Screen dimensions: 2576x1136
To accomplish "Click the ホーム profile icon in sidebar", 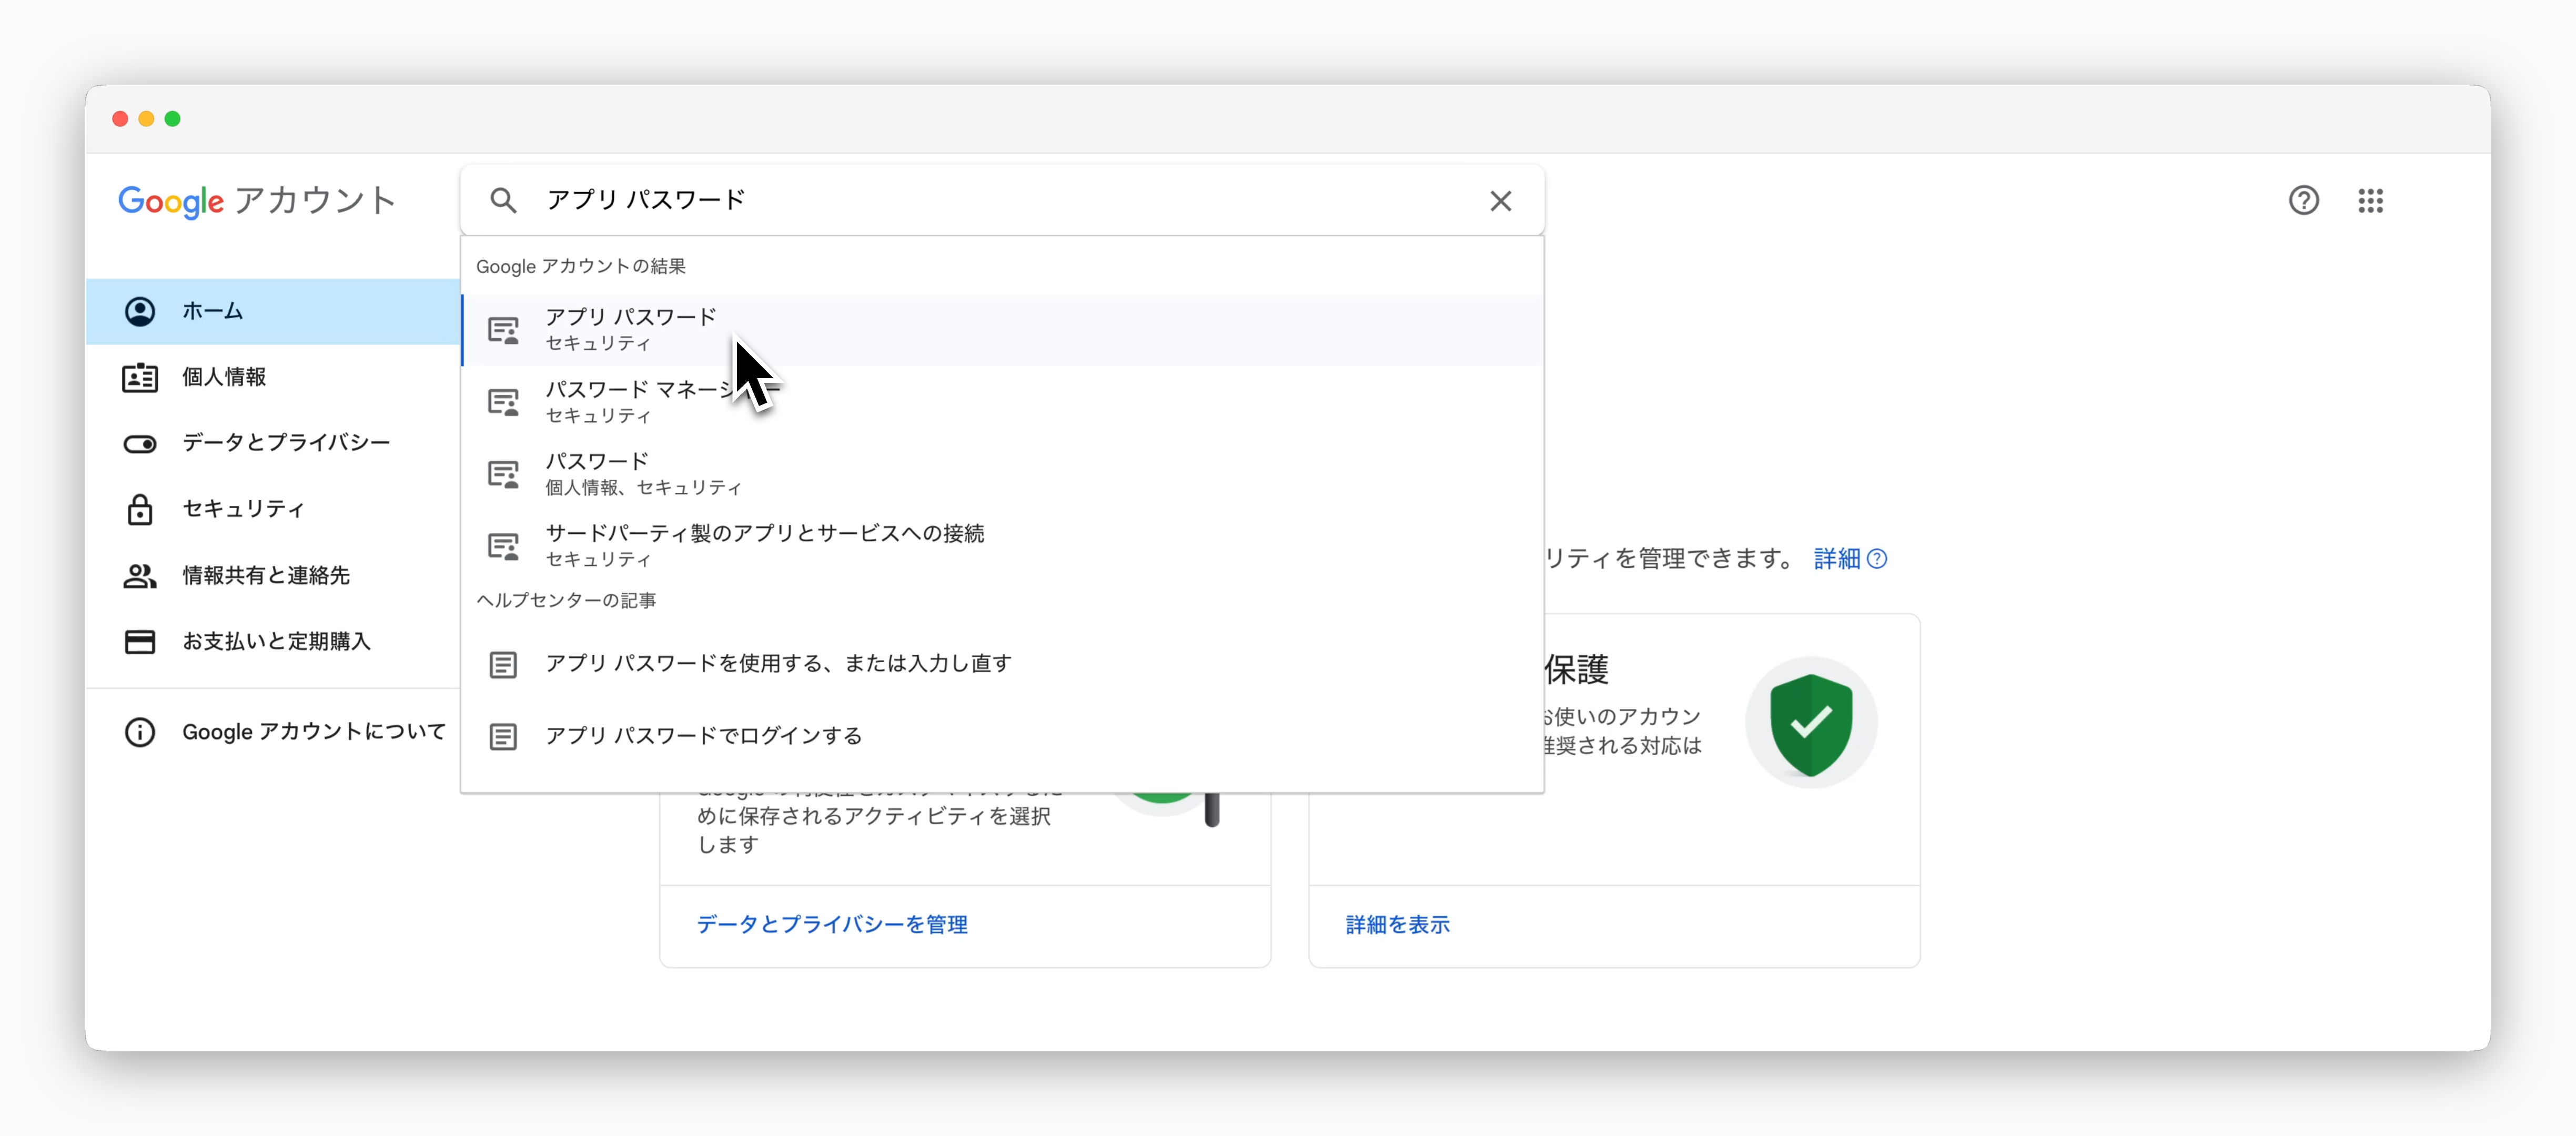I will click(x=140, y=311).
